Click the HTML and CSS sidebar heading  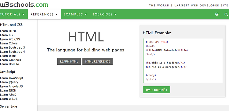[11, 25]
